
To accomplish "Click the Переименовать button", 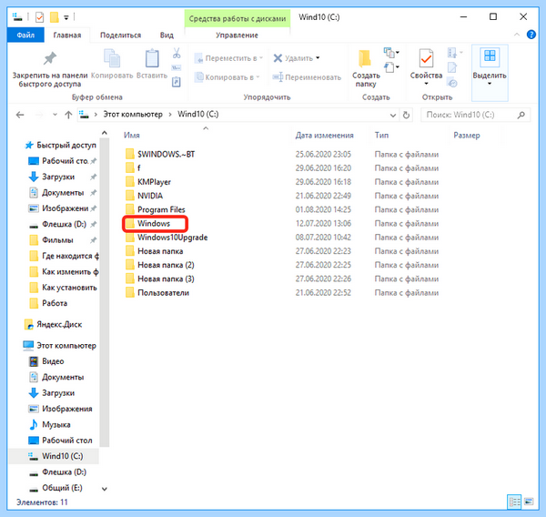I will click(307, 77).
